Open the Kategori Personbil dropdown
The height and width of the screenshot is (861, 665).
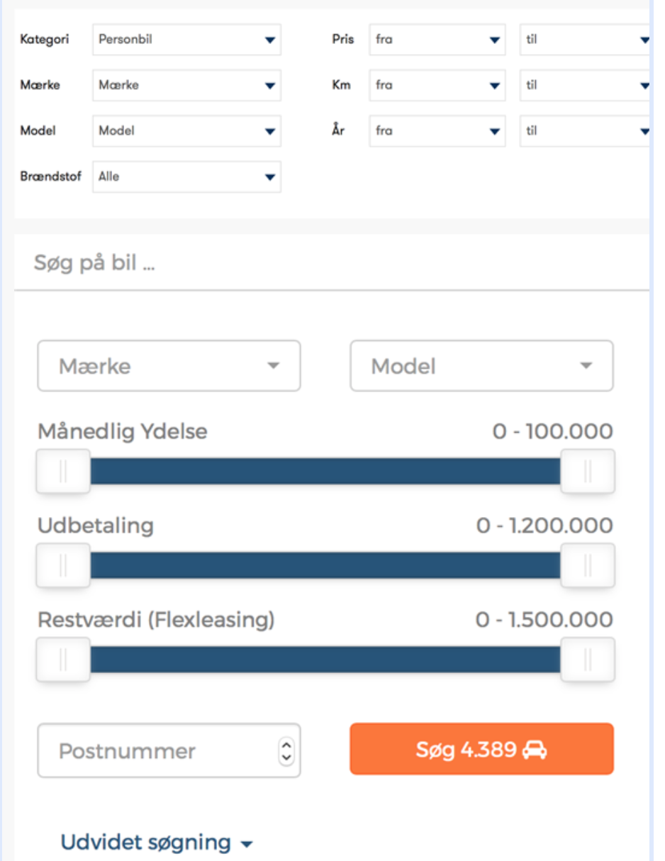[186, 40]
